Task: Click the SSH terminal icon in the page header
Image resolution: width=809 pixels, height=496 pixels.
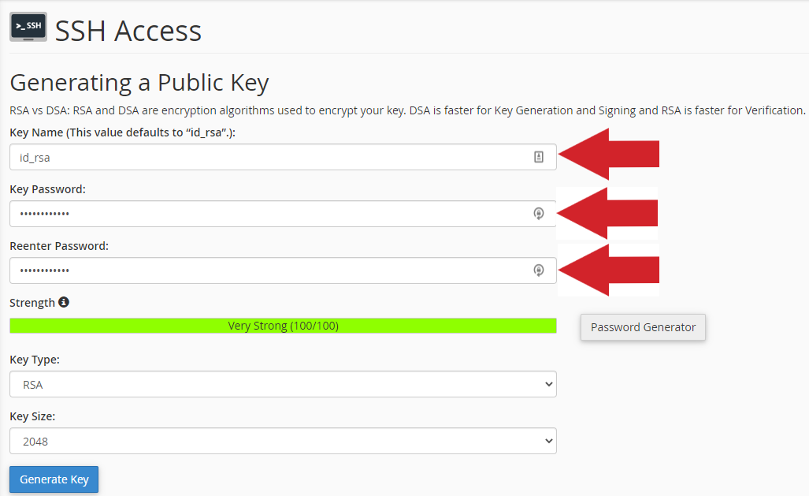Action: 28,26
